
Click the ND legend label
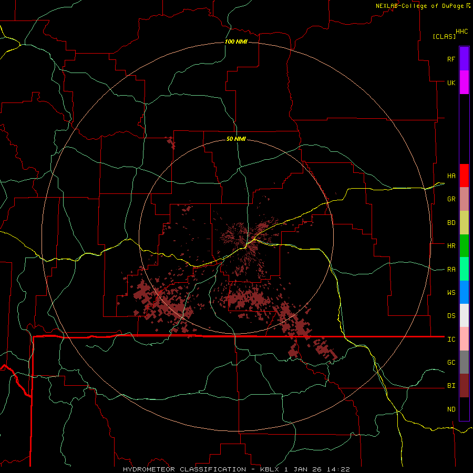(x=451, y=409)
